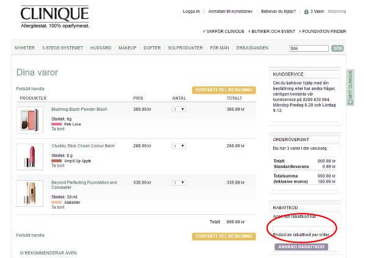Select Makeup in the navigation bar

coord(127,47)
